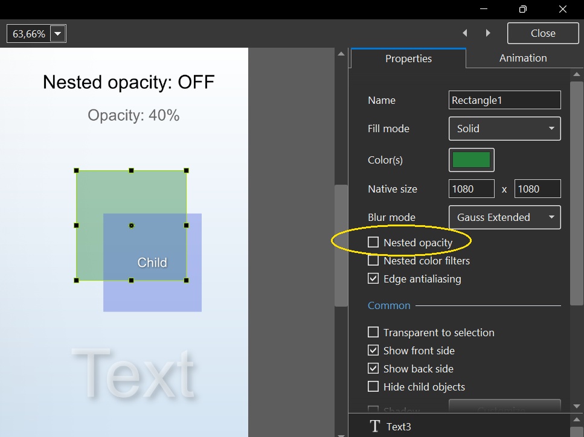Go to next slide arrow

(488, 33)
